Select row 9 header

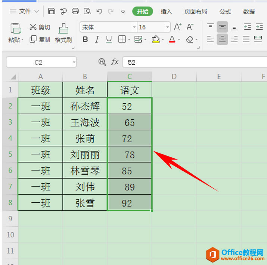(x=10, y=218)
